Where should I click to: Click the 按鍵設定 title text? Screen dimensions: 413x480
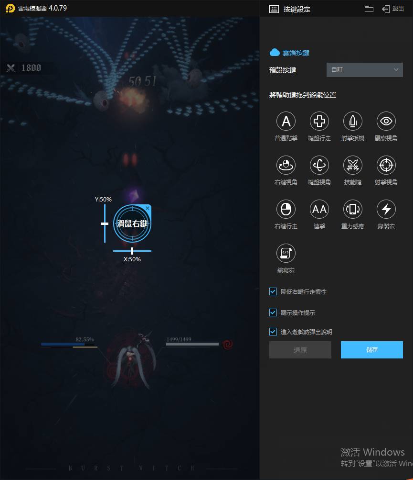297,10
